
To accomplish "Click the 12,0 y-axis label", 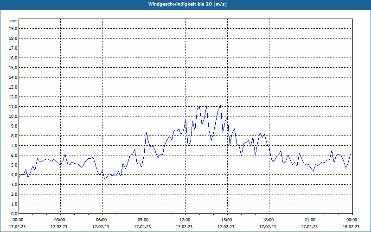I will [x=13, y=97].
